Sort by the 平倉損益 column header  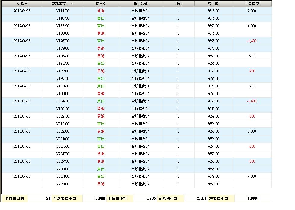[x=252, y=4]
